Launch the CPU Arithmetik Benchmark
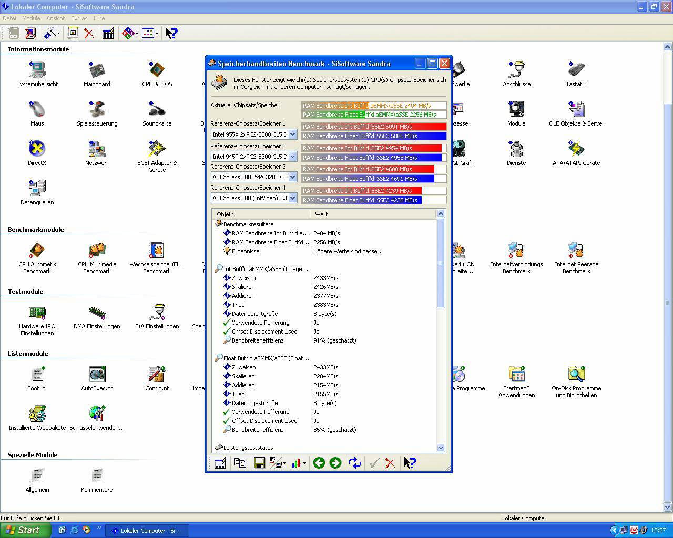673x538 pixels. pos(37,258)
